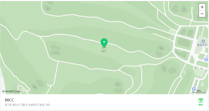Open the 88CC title in info panel

tap(9, 100)
